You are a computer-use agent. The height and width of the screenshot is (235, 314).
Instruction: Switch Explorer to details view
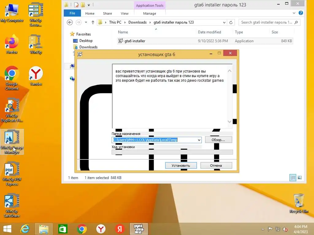pos(293,177)
